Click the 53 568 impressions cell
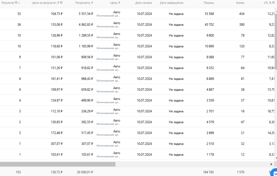Image resolution: width=277 pixels, height=176 pixels. [x=209, y=14]
